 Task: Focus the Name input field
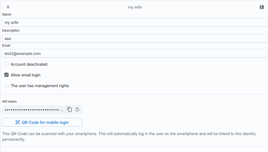point(135,23)
